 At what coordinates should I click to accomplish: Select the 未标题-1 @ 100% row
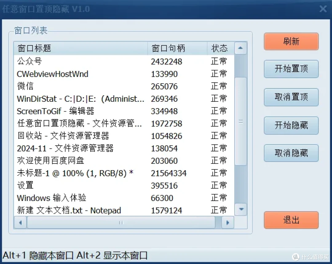tap(124, 173)
